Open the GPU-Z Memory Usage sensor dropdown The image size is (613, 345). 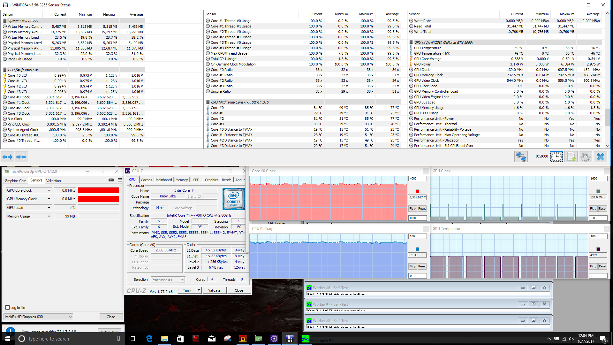49,216
